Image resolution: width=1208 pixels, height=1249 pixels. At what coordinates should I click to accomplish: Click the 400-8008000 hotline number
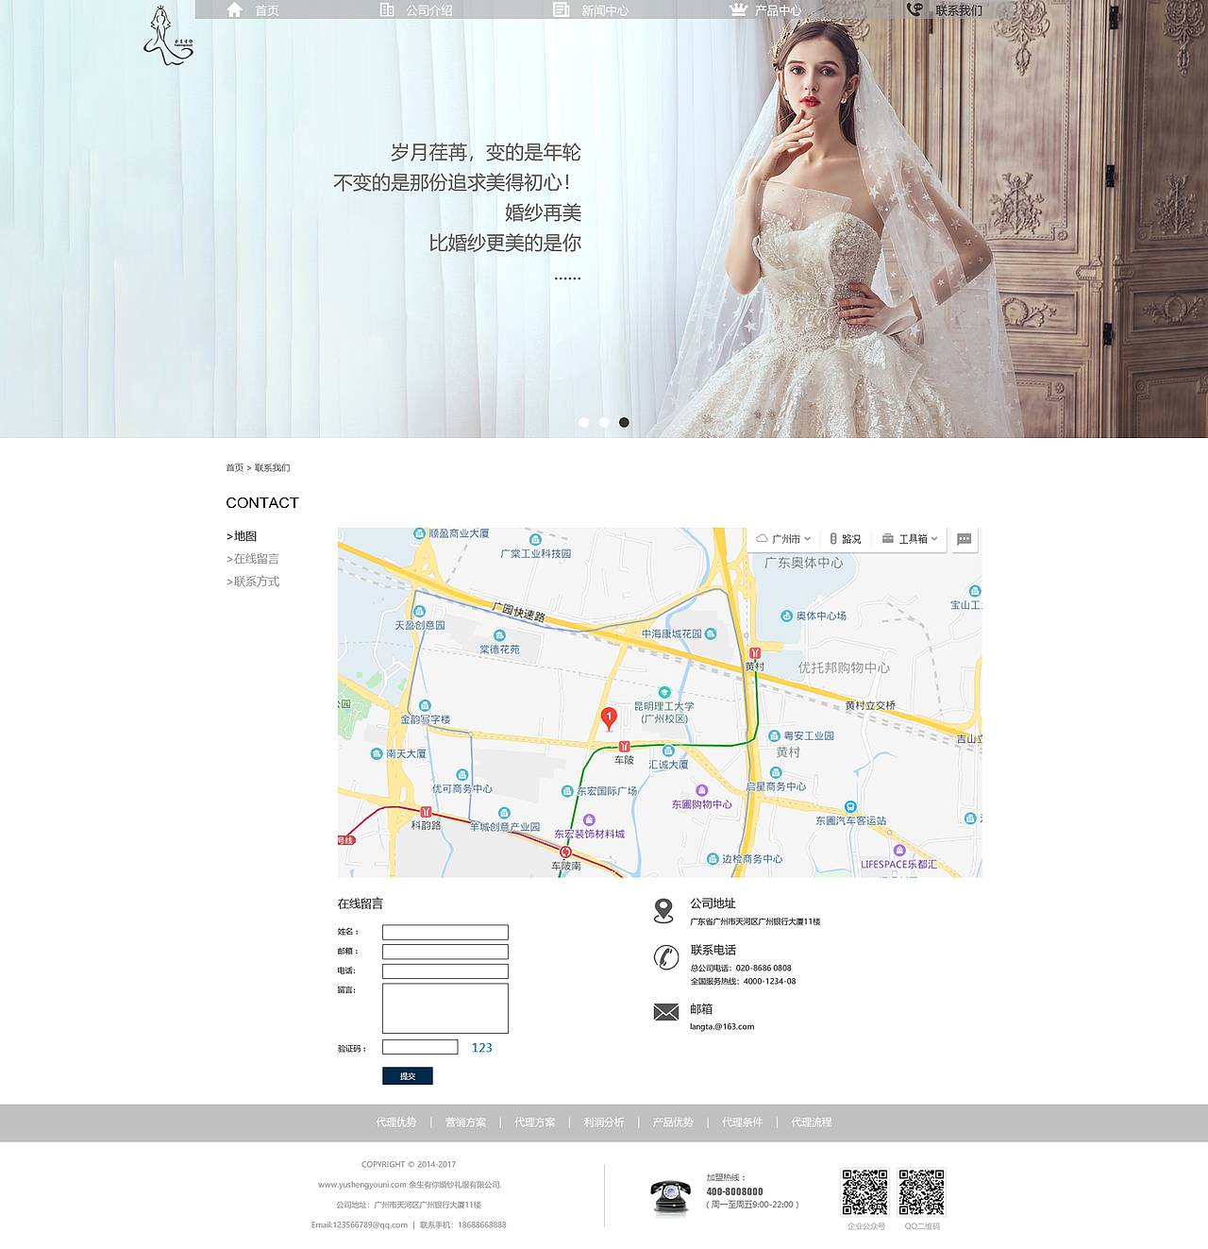coord(735,1192)
